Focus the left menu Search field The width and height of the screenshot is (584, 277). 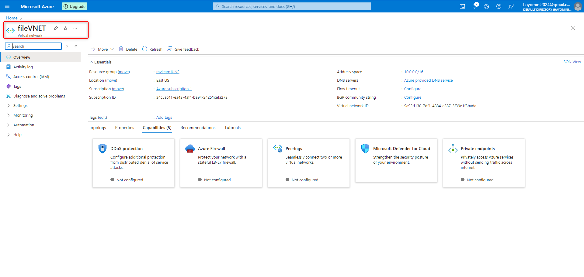tap(33, 46)
